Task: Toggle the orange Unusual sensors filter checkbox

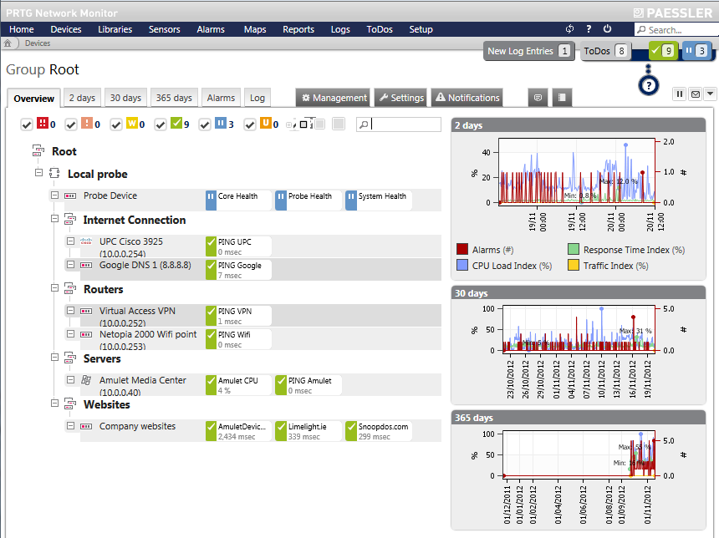Action: pos(250,124)
